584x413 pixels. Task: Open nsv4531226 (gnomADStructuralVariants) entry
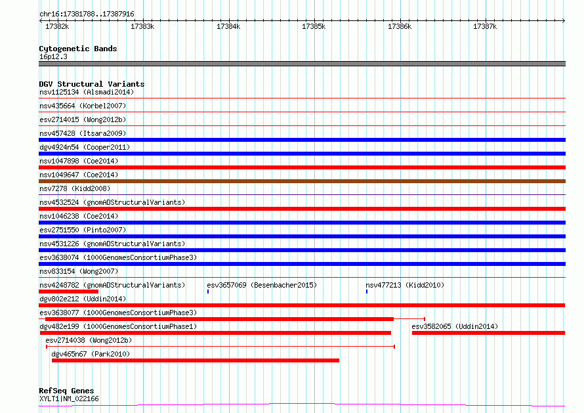[x=112, y=244]
